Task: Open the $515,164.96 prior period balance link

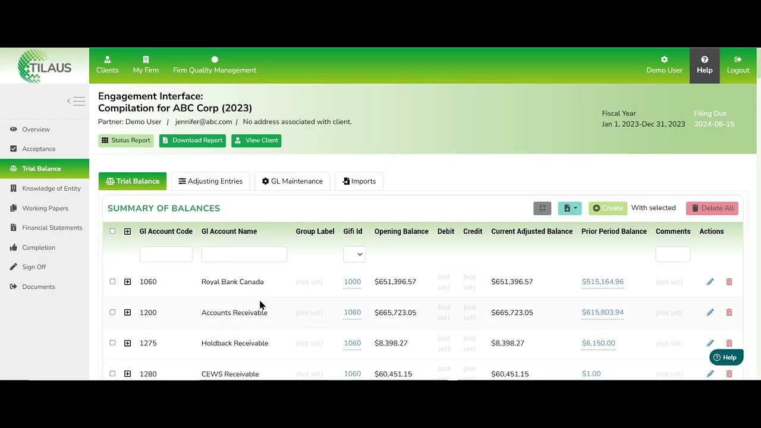Action: click(603, 282)
